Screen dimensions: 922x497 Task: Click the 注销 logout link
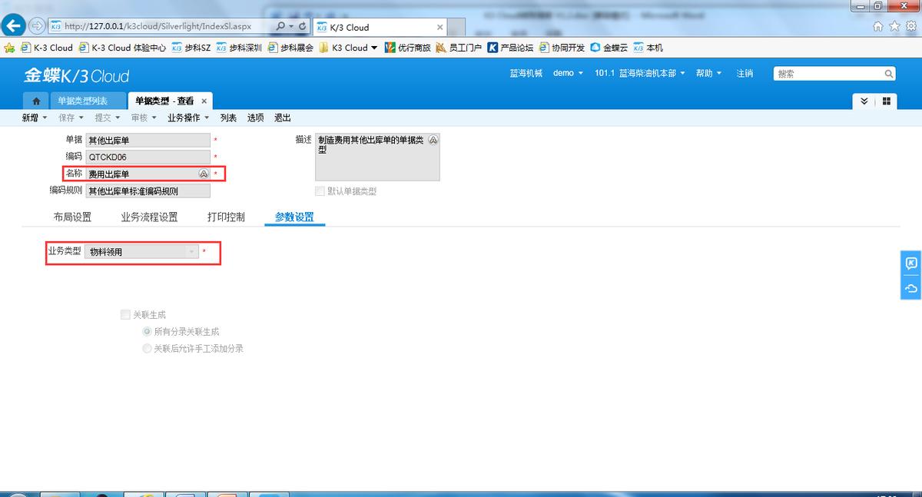(x=745, y=73)
